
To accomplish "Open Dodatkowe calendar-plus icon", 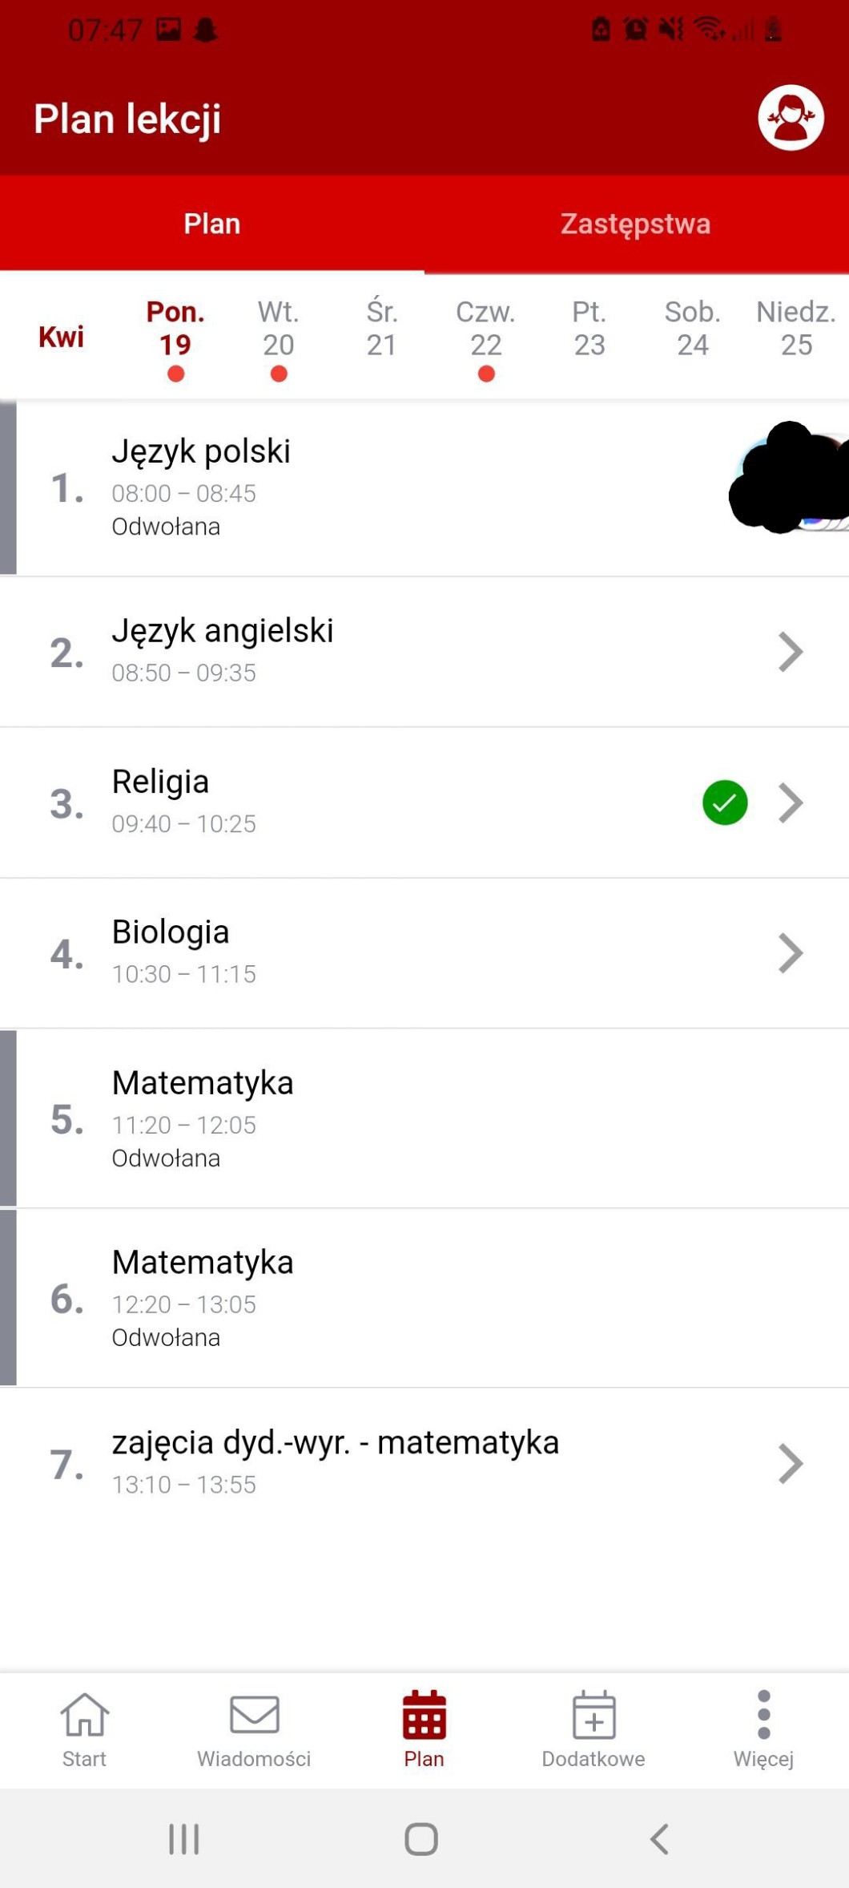I will (593, 1716).
